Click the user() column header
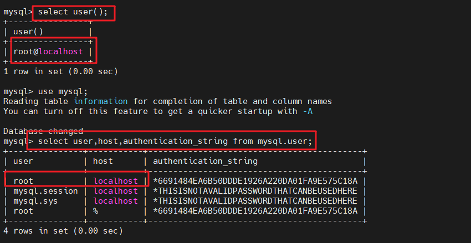 coord(28,32)
